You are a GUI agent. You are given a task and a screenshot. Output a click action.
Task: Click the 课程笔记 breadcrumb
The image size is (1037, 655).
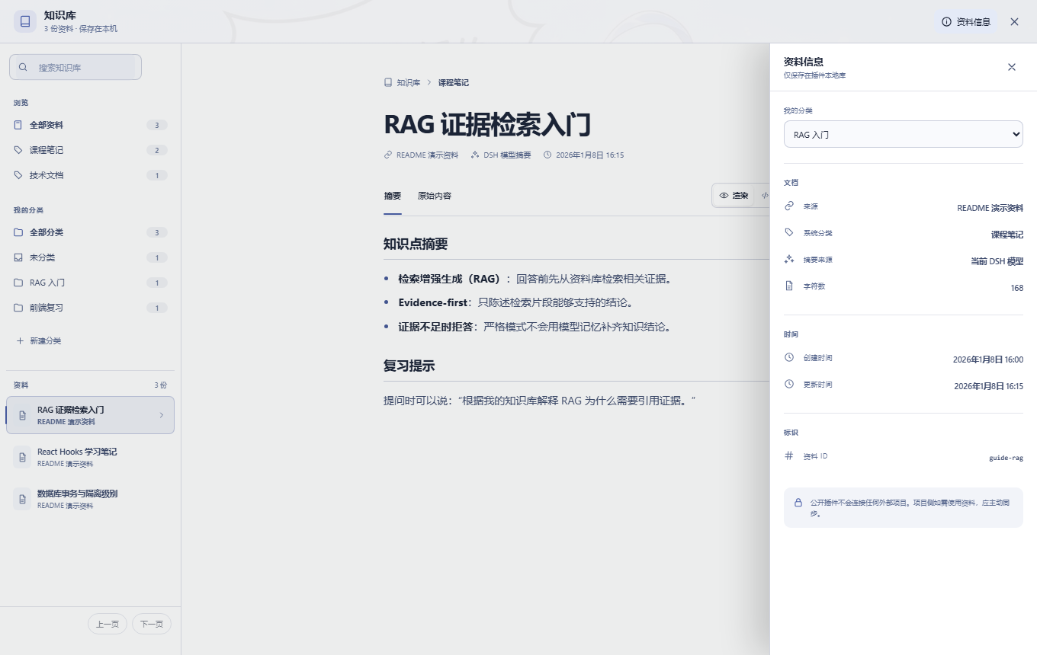point(453,82)
